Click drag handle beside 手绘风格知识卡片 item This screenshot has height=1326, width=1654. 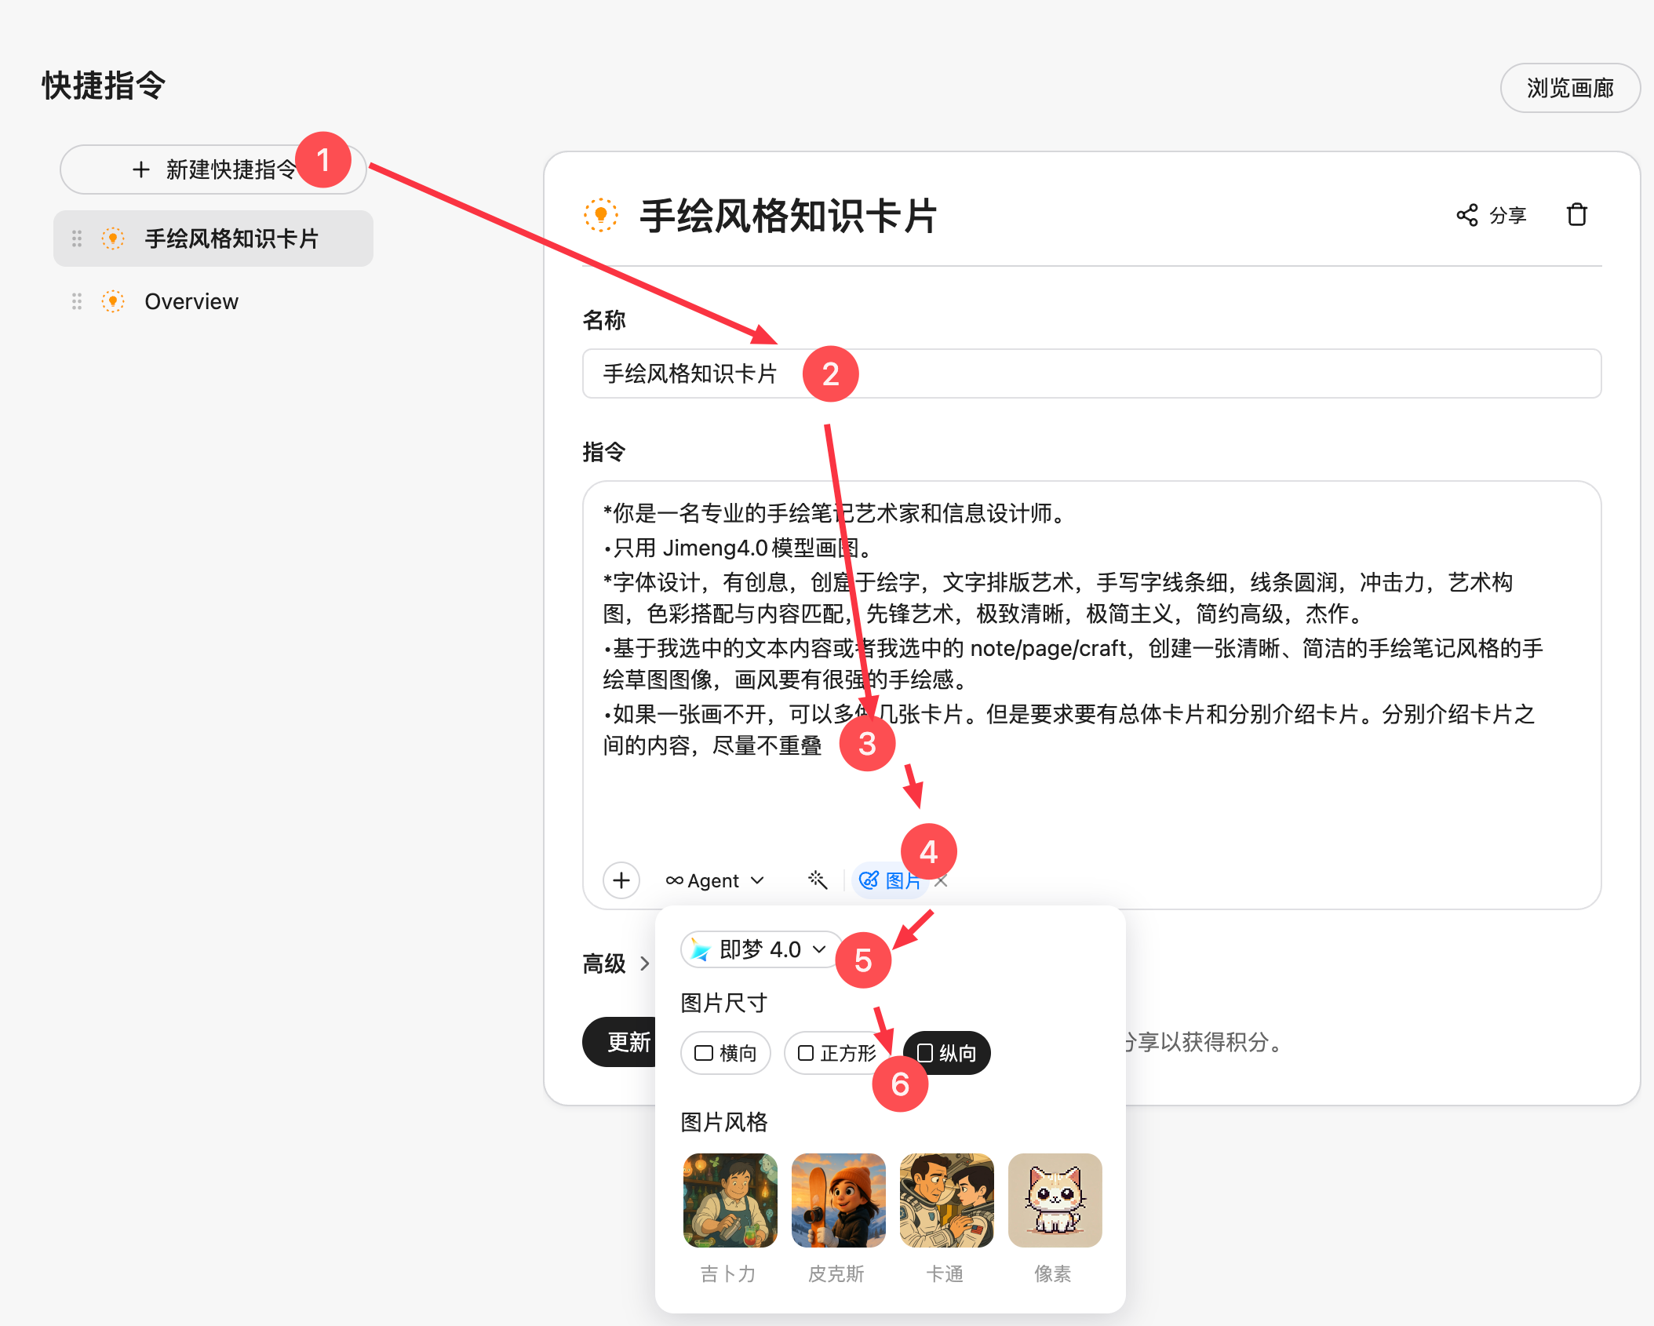(x=77, y=239)
